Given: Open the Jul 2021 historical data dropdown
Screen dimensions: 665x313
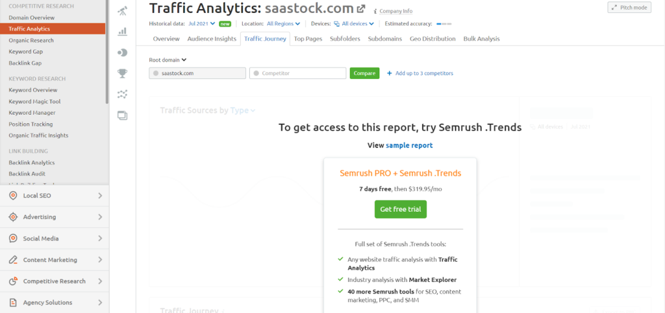Looking at the screenshot, I should coord(201,24).
